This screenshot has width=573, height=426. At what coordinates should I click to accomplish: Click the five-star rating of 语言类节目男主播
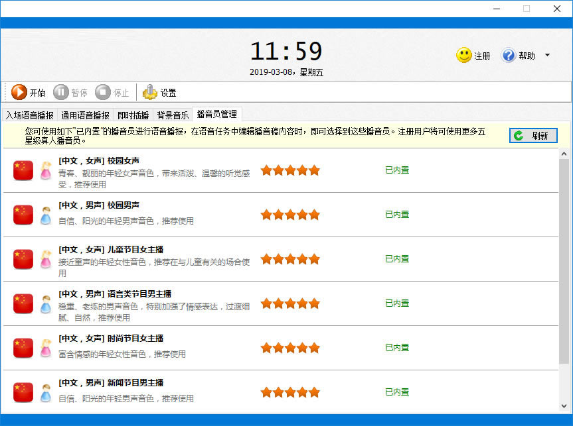(290, 303)
